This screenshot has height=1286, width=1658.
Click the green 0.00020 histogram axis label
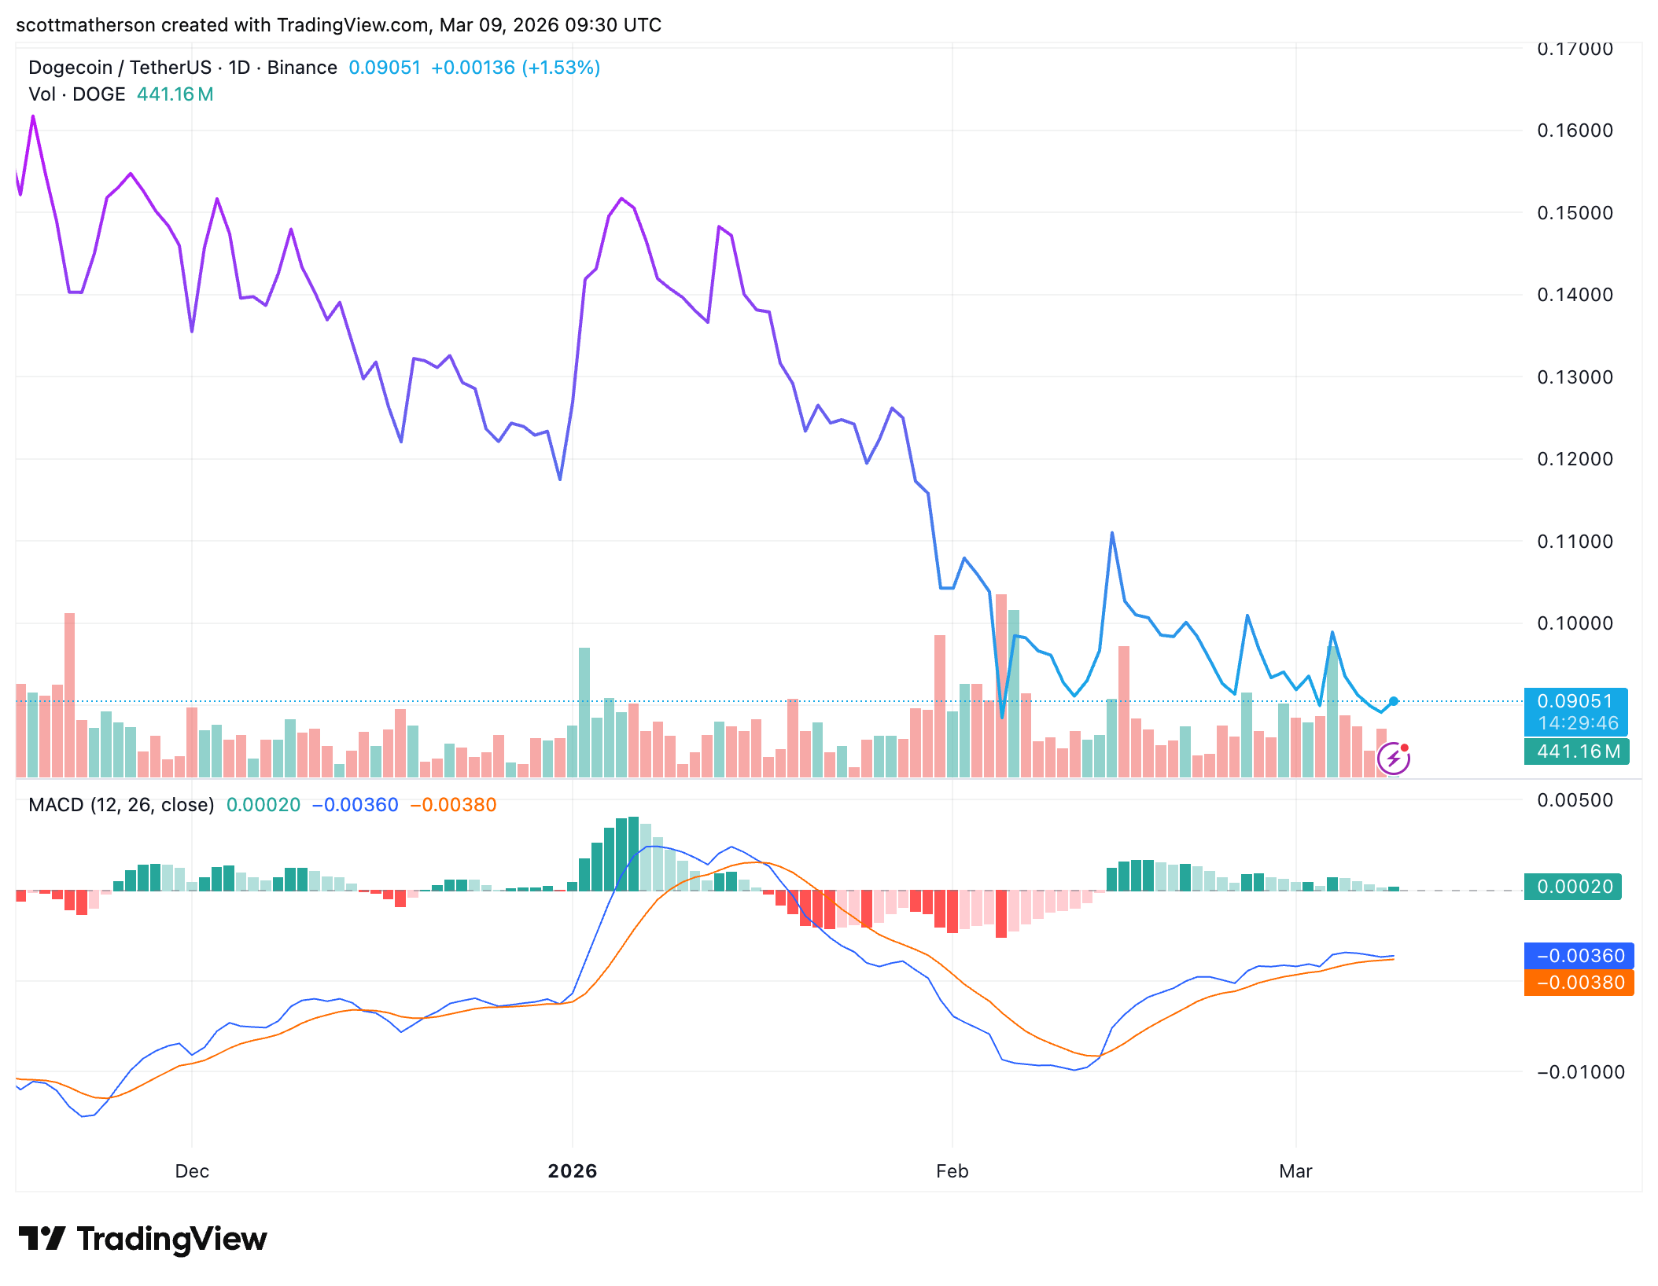[1573, 887]
